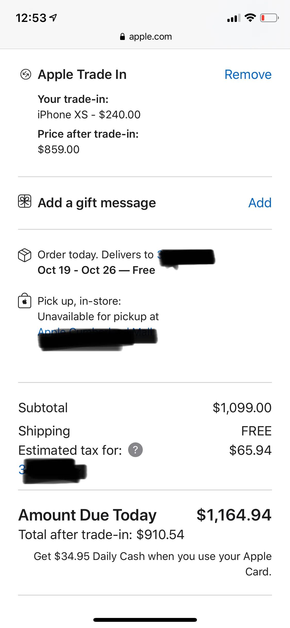Screen dimensions: 290x628
Task: Open the estimated tax help question mark
Action: pyautogui.click(x=136, y=450)
